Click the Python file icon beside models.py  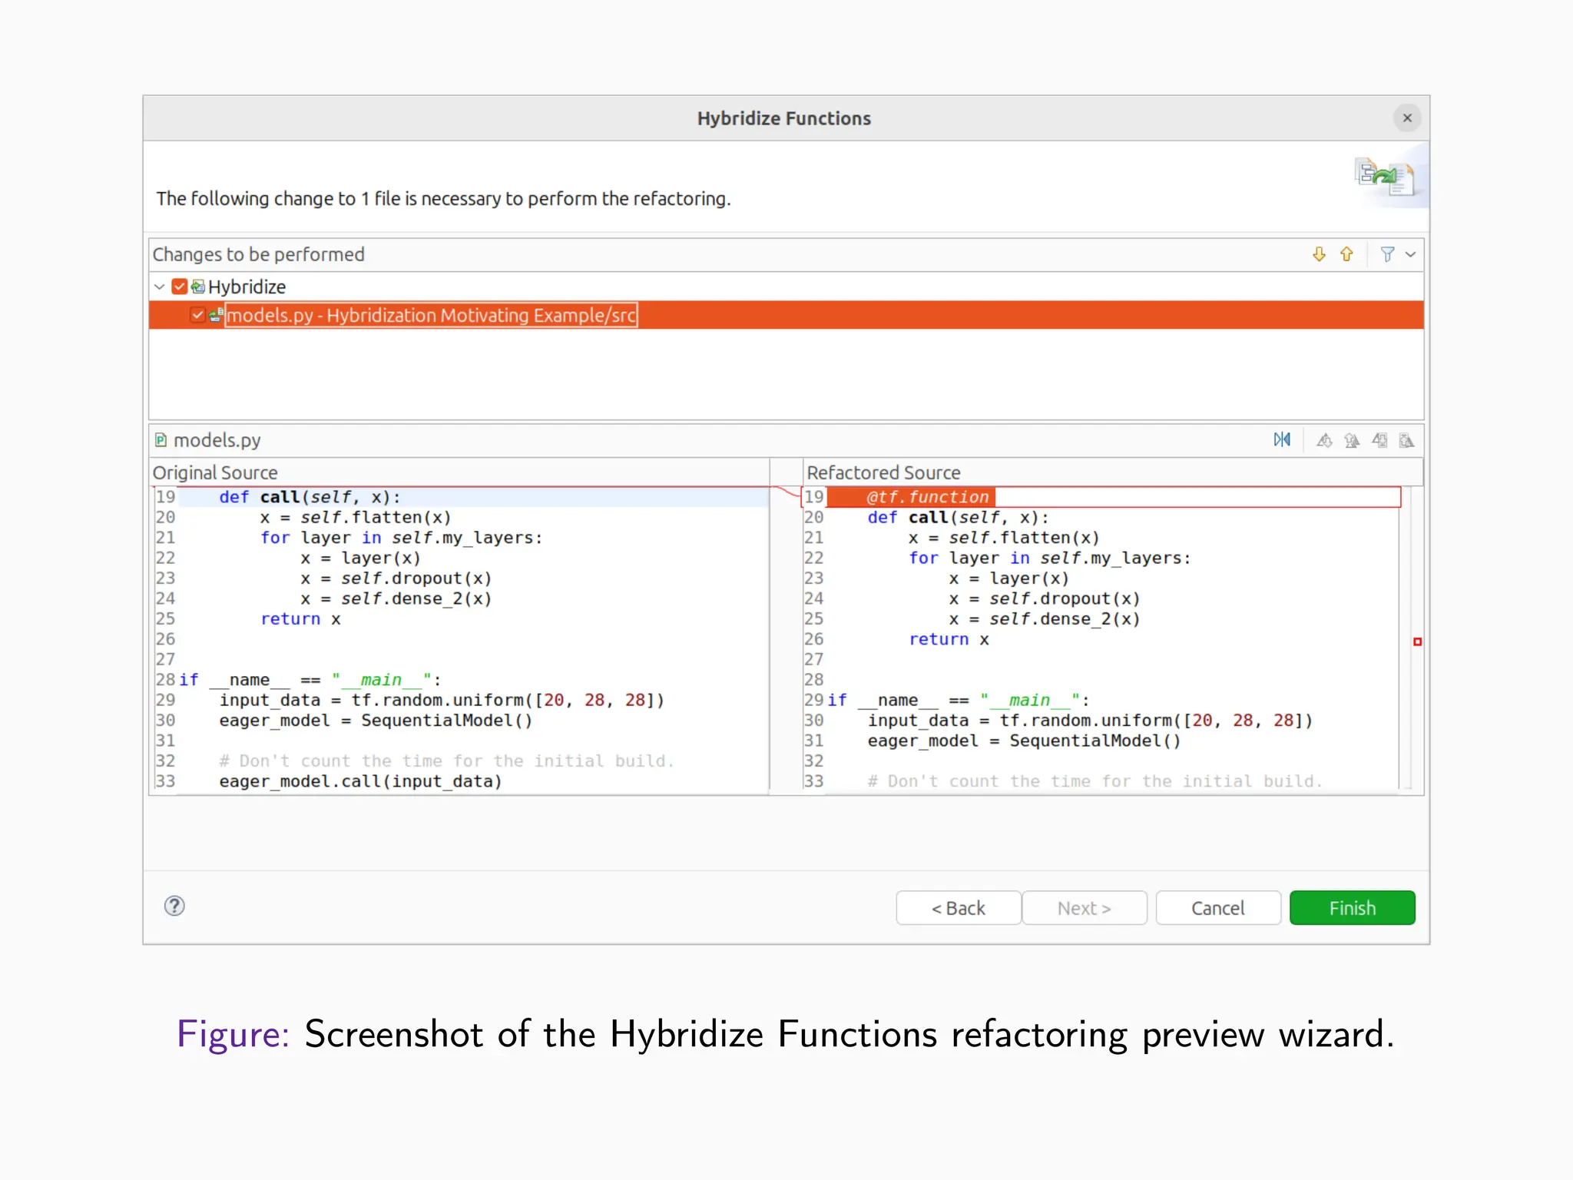pos(161,439)
